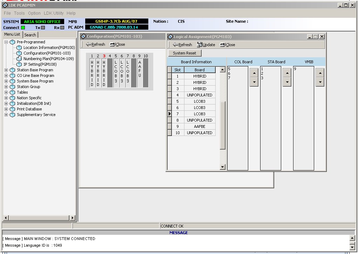Click the Print DataBase cube icon
358x254 pixels.
click(13, 109)
